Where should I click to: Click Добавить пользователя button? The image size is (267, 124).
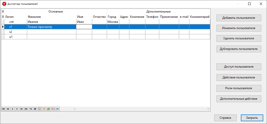239,18
